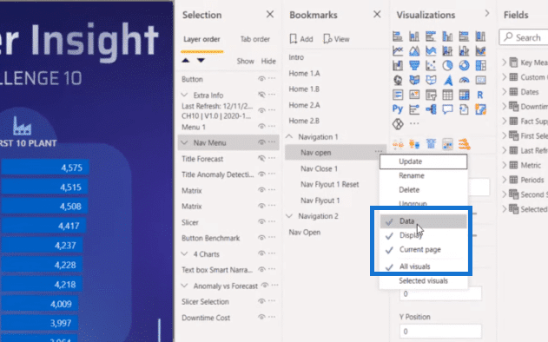
Task: Select the R script visual icon
Action: pos(480,95)
